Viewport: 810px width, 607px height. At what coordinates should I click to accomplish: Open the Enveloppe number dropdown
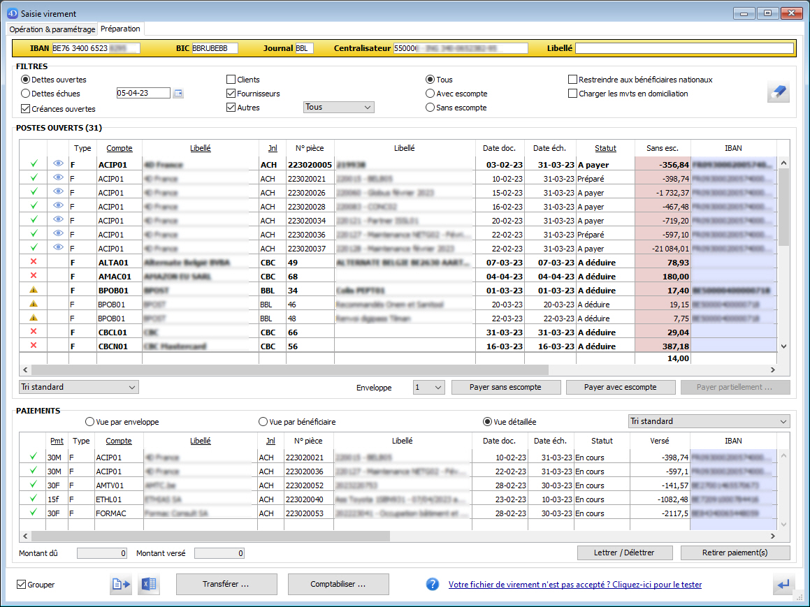pos(428,387)
